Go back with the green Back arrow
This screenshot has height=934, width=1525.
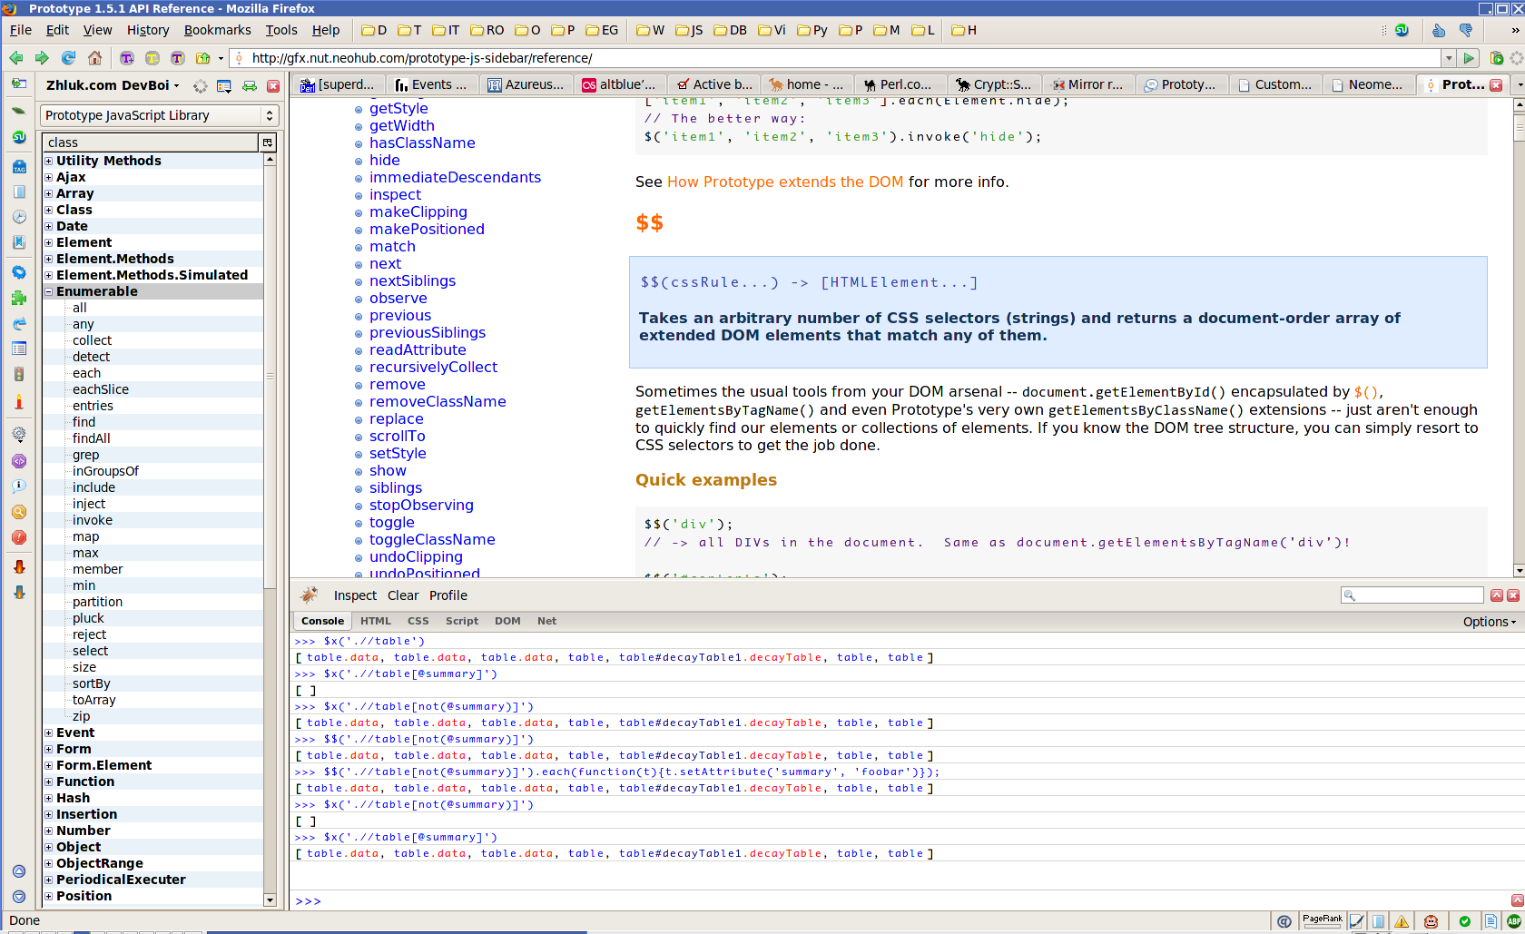pos(16,58)
